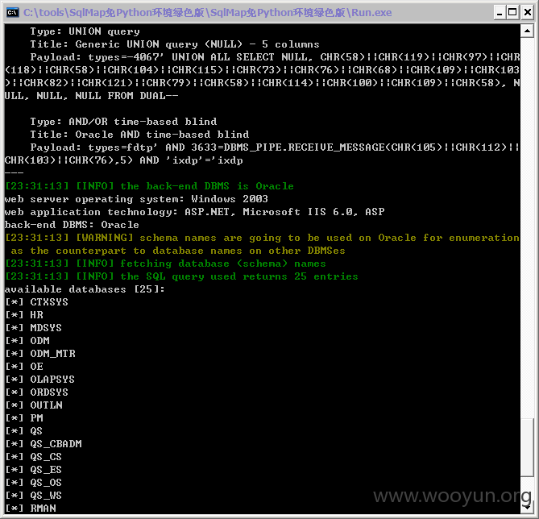Viewport: 539px width, 519px height.
Task: Select the QS_OS database entry
Action: (x=33, y=483)
